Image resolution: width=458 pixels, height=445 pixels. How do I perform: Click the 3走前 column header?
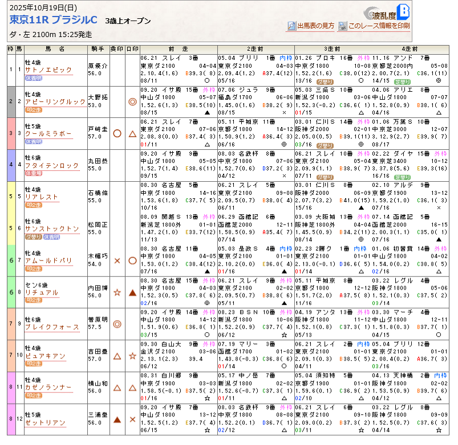click(x=333, y=49)
